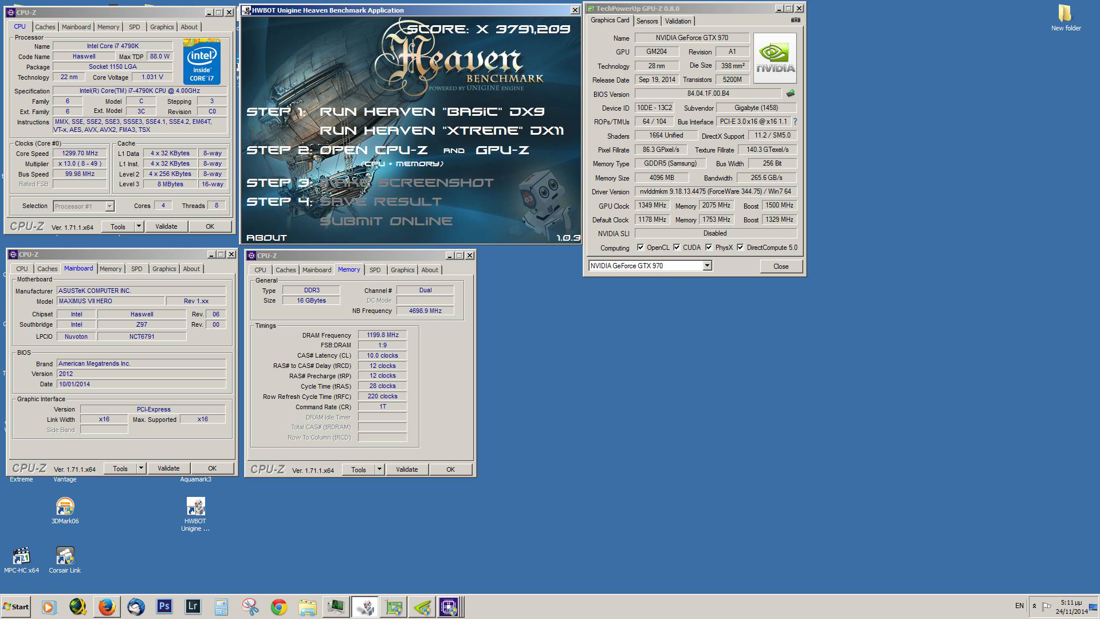Image resolution: width=1100 pixels, height=619 pixels.
Task: Open Graphics tab in Mainboard CPU-Z window
Action: coord(164,269)
